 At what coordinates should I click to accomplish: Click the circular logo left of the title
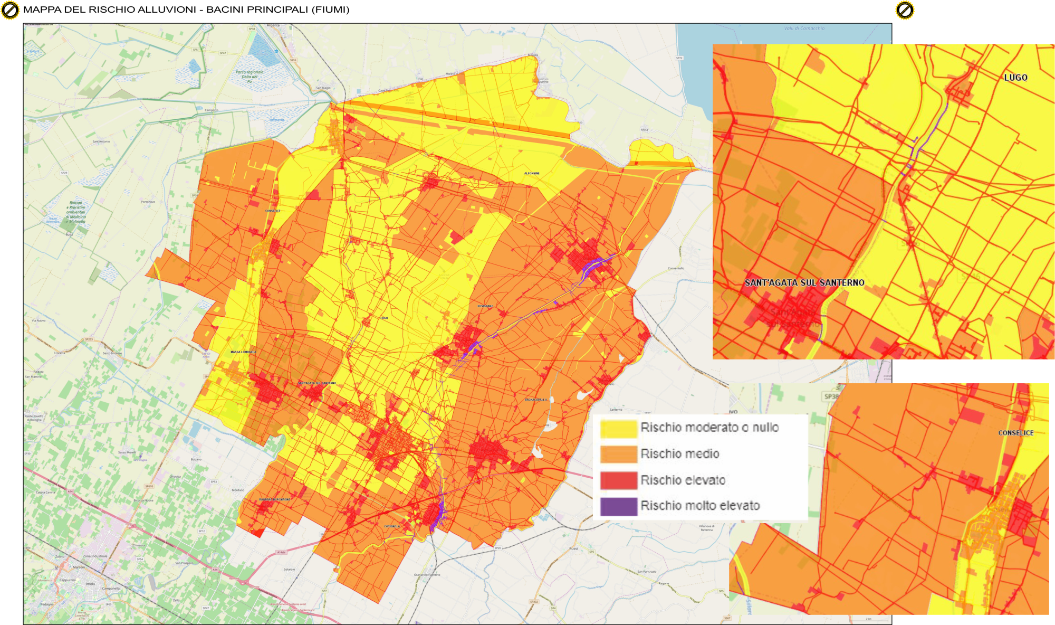(x=10, y=10)
